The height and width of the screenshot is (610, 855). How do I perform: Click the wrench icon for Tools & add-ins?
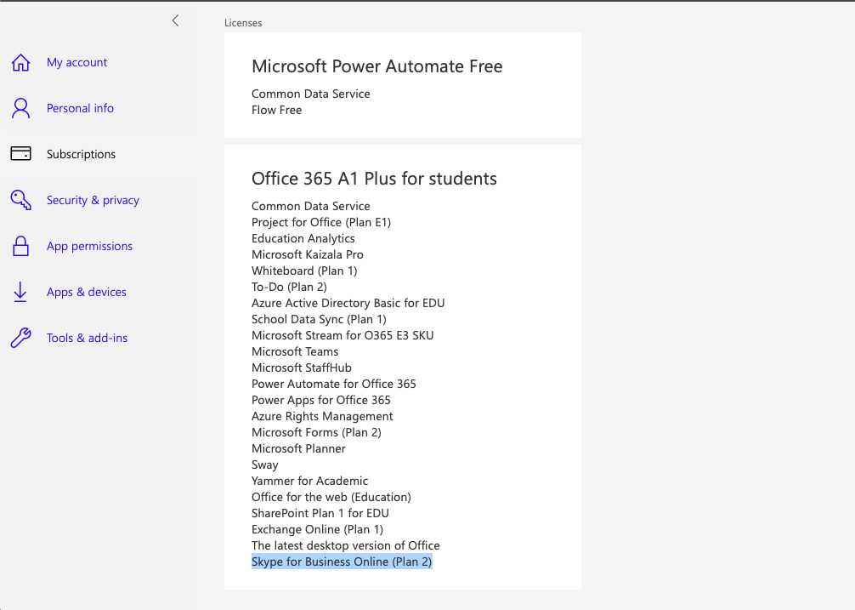point(20,338)
